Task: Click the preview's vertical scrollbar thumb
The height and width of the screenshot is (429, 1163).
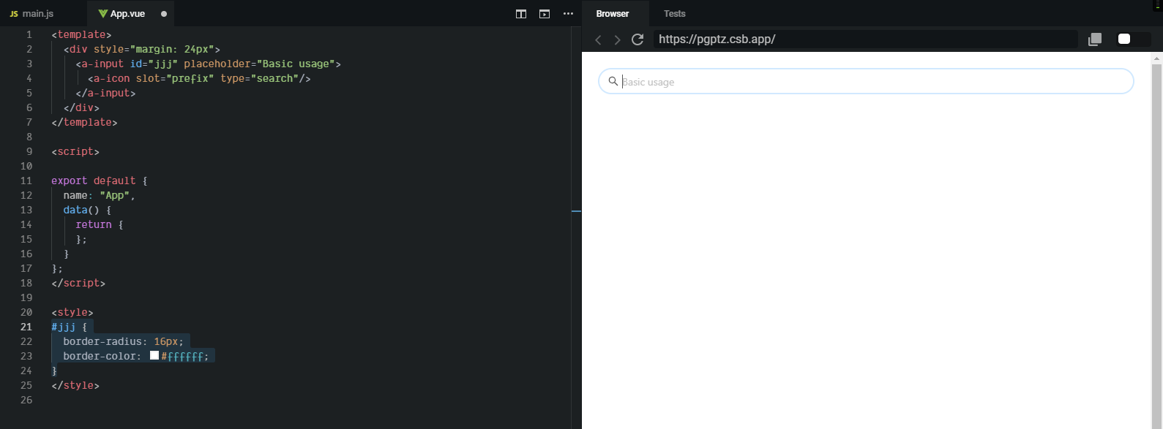Action: [x=1157, y=246]
